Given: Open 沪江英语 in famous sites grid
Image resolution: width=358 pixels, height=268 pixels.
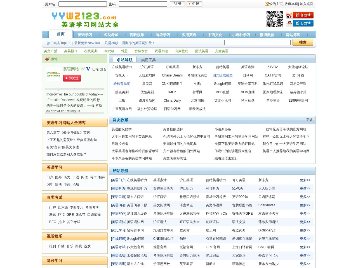Looking at the screenshot, I should coord(147,67).
